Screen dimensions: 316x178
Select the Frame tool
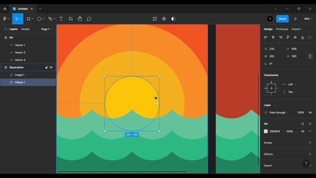(x=29, y=19)
